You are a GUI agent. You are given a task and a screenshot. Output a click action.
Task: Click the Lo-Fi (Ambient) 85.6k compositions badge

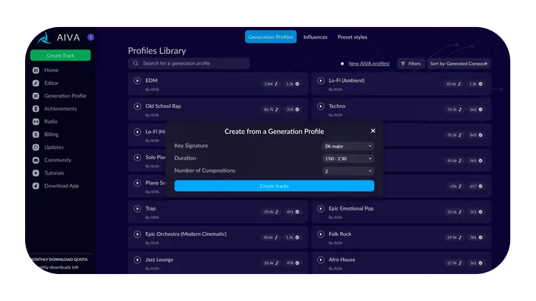click(x=454, y=84)
